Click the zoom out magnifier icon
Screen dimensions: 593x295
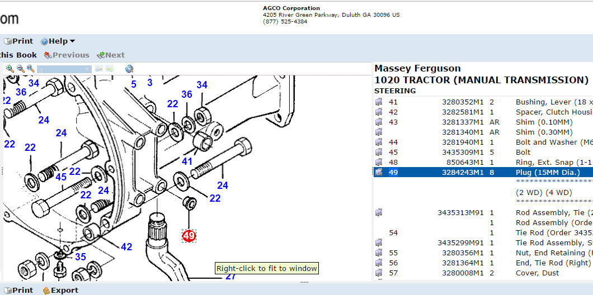pos(21,69)
